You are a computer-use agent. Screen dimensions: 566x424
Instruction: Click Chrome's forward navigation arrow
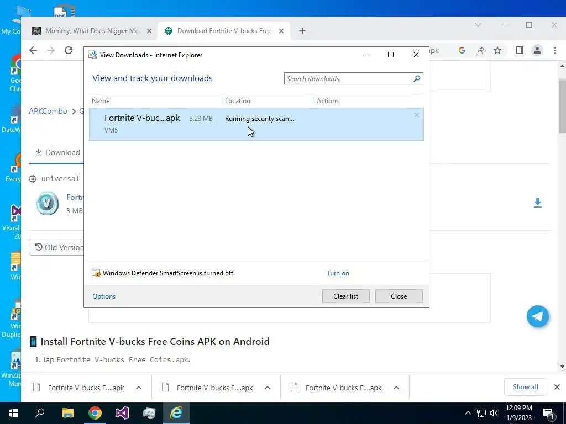point(51,50)
